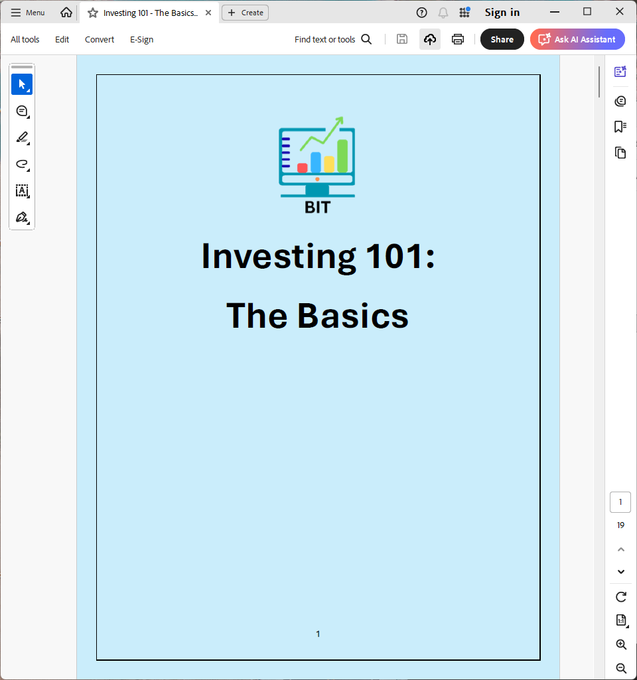Show the Page thumbnails panel
Image resolution: width=637 pixels, height=680 pixels.
[620, 153]
